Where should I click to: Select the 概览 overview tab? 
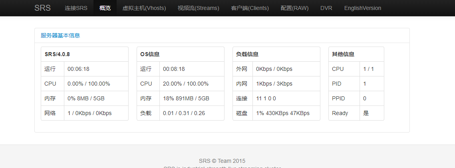pyautogui.click(x=105, y=8)
